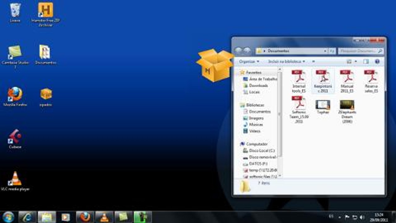The width and height of the screenshot is (396, 223).
Task: Open Downloads in the navigation pane
Action: pos(256,85)
